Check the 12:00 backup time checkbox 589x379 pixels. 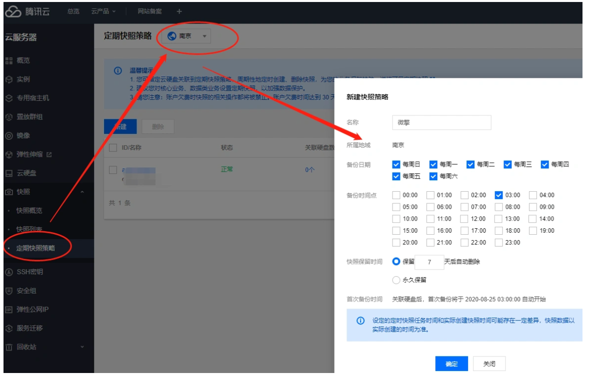click(464, 219)
